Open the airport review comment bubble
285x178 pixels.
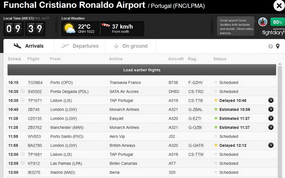coord(235,26)
